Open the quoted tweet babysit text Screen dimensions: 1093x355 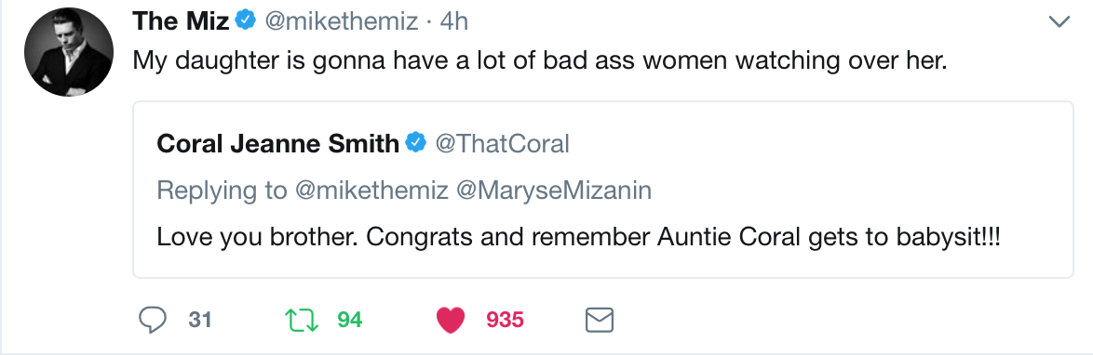[x=579, y=237]
